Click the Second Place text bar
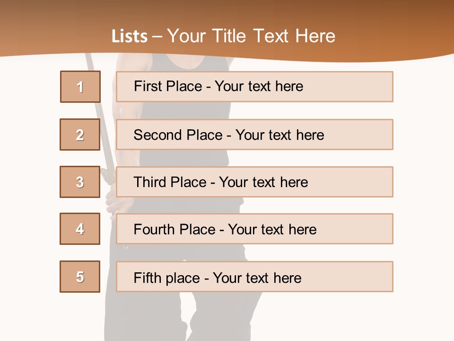Image resolution: width=454 pixels, height=341 pixels. 254,135
